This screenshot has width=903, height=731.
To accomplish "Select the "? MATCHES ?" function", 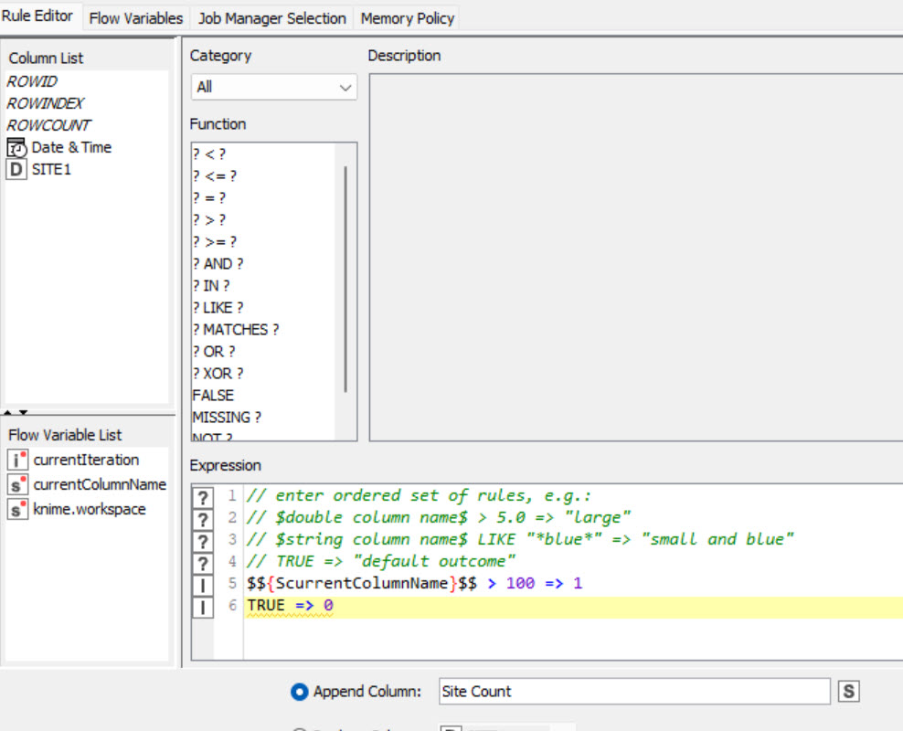I will (x=236, y=329).
